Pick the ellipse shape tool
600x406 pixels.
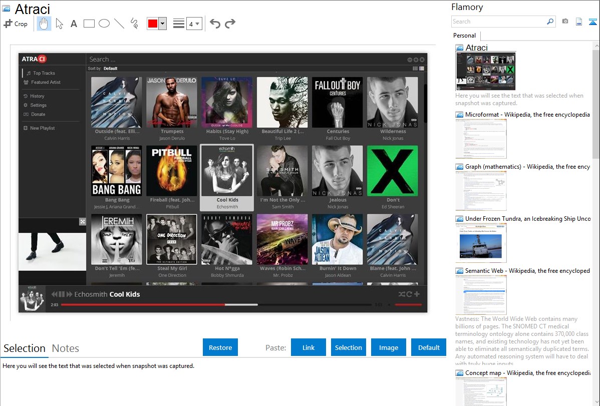(x=104, y=24)
